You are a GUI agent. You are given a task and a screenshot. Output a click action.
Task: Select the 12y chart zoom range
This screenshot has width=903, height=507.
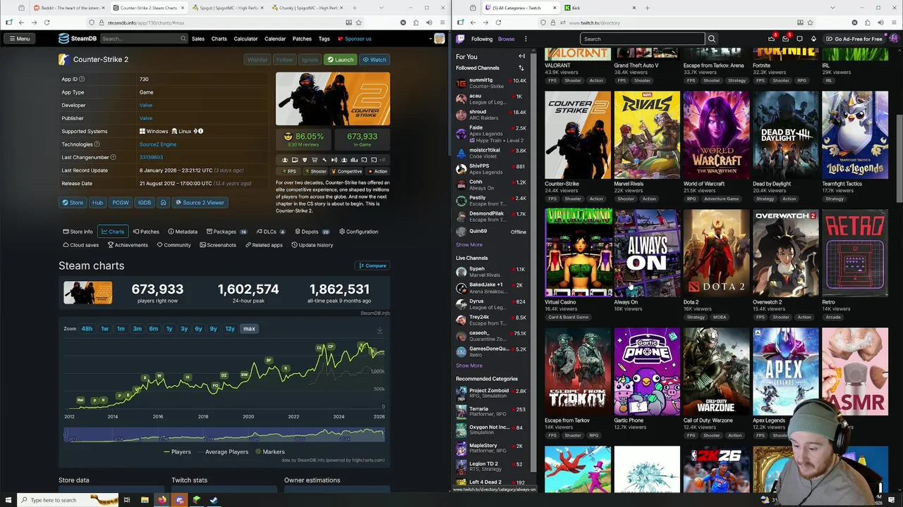pos(230,329)
